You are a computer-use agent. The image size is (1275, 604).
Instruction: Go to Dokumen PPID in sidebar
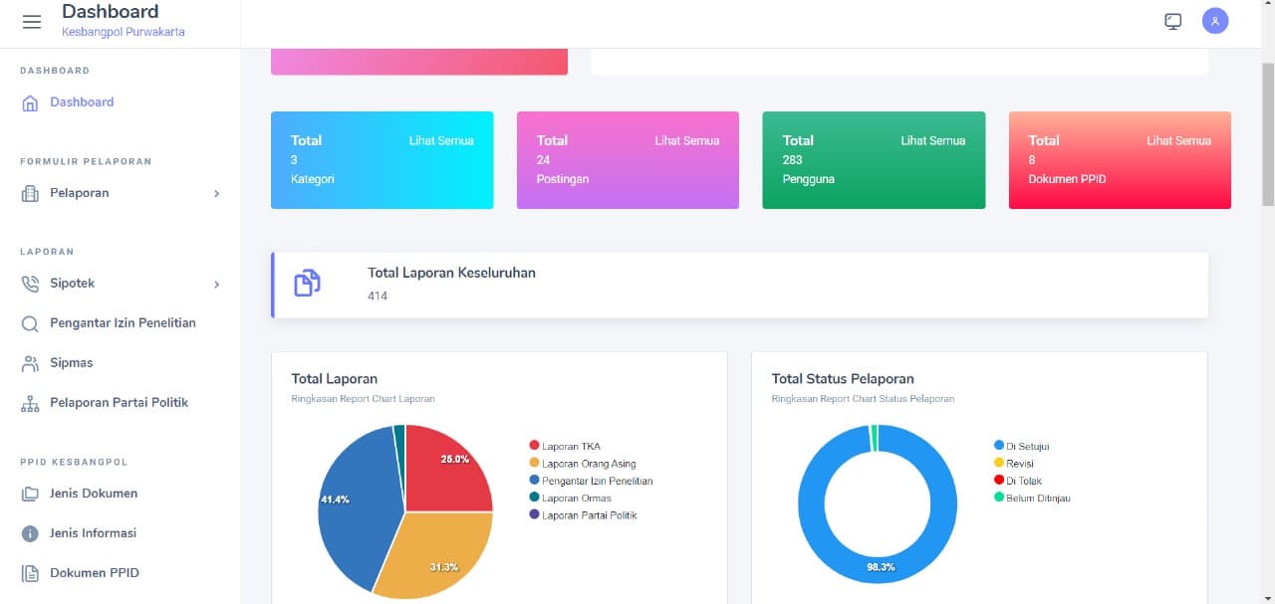(x=95, y=573)
